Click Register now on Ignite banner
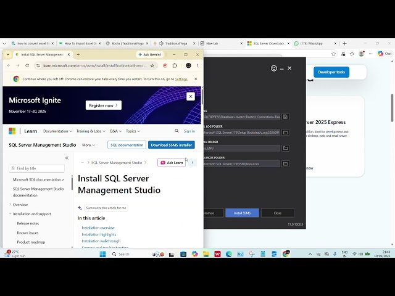This screenshot has width=395, height=296. (x=104, y=105)
